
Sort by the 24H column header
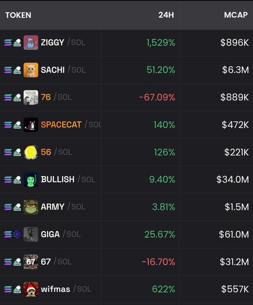pos(167,15)
